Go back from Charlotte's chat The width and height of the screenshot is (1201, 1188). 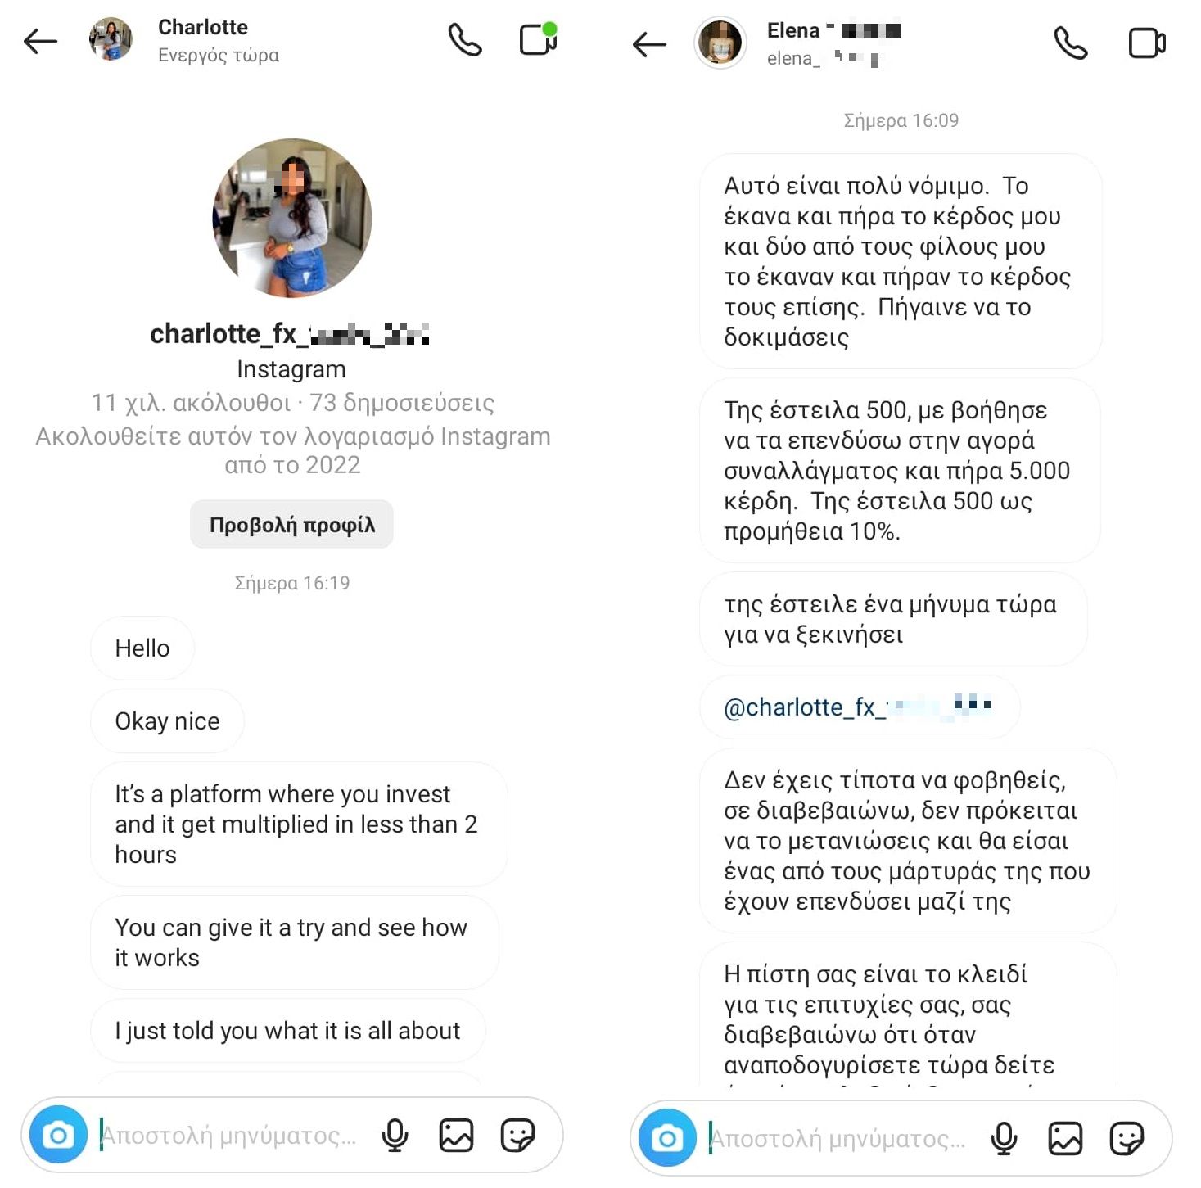40,41
